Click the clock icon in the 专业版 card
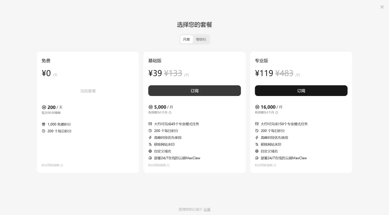Screen dimensions: 389x215 tap(257, 131)
